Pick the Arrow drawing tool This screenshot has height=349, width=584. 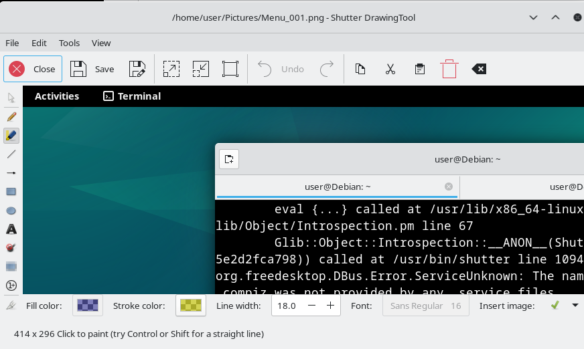[11, 172]
